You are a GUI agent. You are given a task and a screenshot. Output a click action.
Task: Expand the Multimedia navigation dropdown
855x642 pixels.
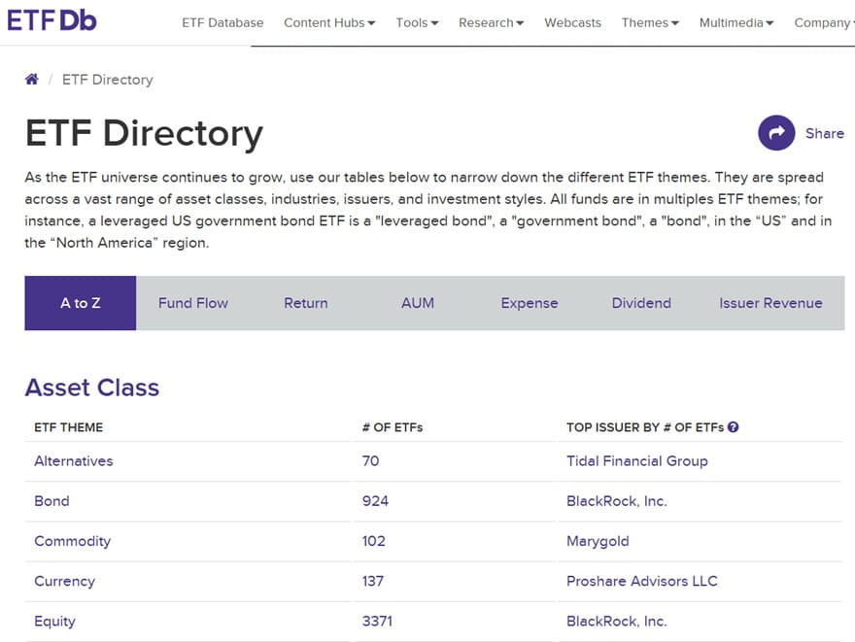coord(736,22)
